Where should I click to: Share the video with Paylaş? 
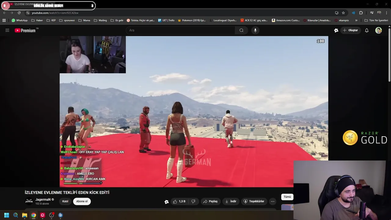tap(210, 201)
